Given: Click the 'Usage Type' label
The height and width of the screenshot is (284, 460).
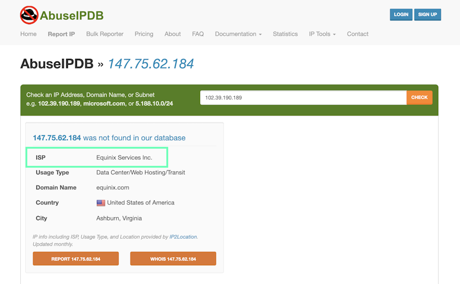Looking at the screenshot, I should [52, 173].
